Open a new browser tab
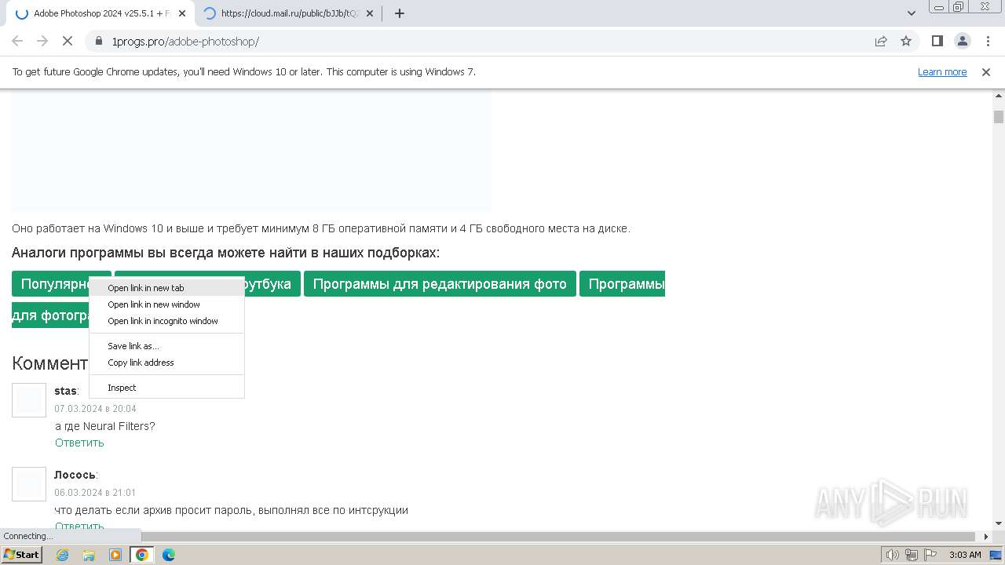Image resolution: width=1005 pixels, height=565 pixels. (x=400, y=13)
